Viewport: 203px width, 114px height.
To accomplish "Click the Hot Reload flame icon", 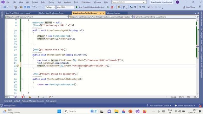I will [x=112, y=7].
